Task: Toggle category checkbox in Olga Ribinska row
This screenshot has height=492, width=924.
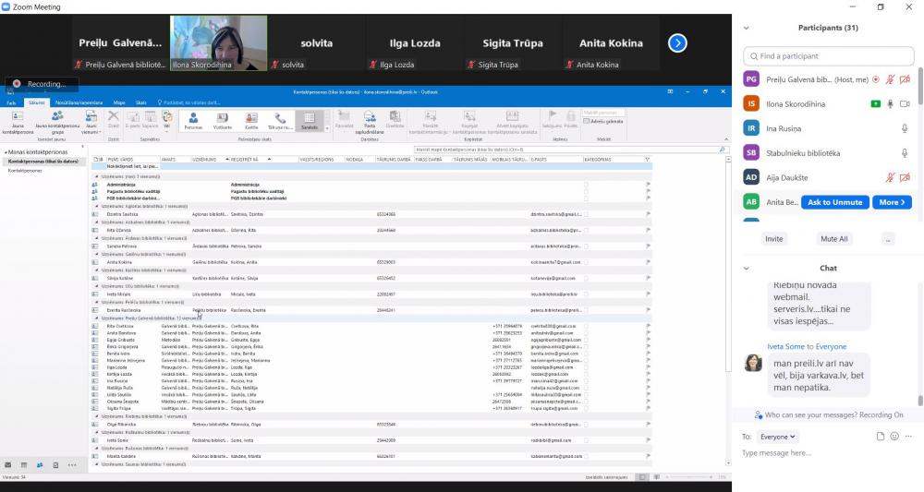Action: (586, 425)
